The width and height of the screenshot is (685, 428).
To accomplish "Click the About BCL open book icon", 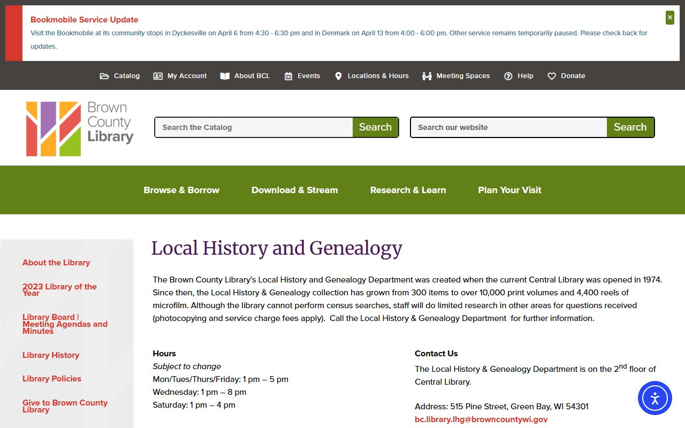I will [225, 76].
